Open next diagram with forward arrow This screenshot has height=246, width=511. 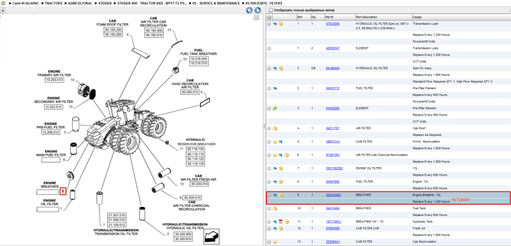tap(257, 10)
